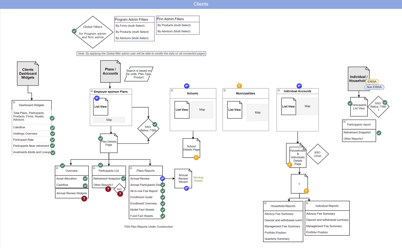Collapse the Household Reports list

[265, 203]
